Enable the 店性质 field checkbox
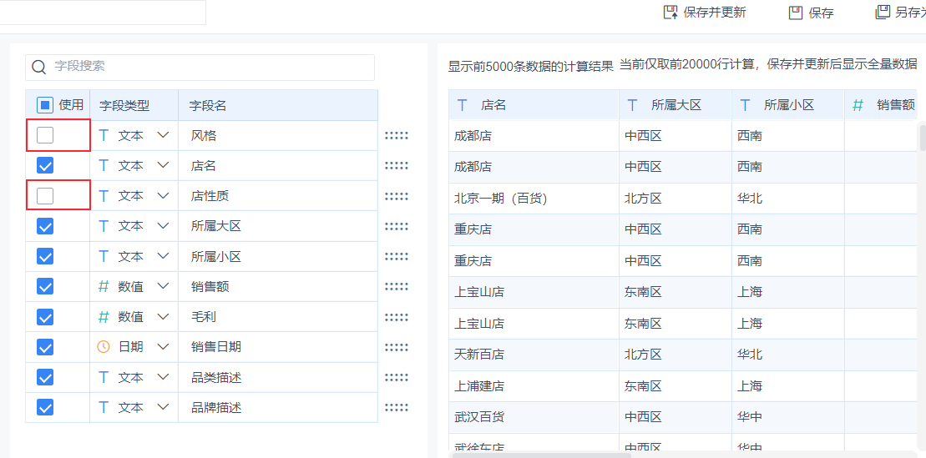 (x=45, y=196)
